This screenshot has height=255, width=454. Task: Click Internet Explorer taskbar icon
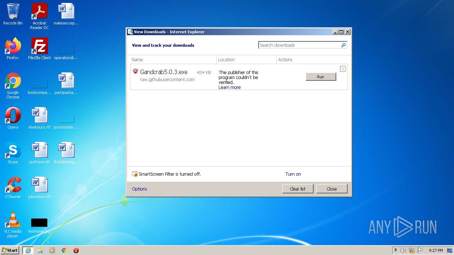click(28, 250)
